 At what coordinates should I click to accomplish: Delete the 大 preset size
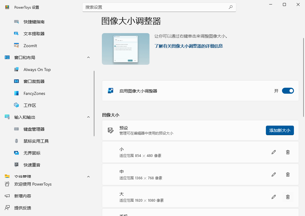coord(288,197)
